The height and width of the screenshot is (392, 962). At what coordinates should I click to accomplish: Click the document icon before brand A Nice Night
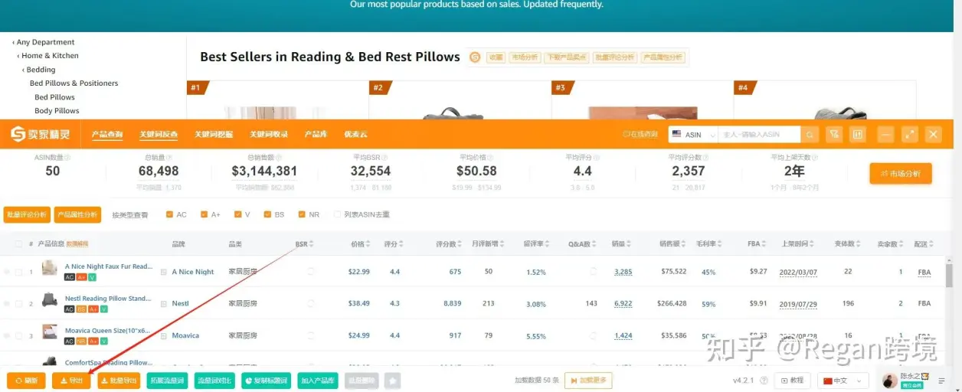coord(163,273)
